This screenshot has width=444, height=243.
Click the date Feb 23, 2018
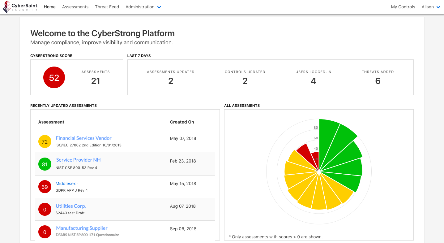point(183,161)
